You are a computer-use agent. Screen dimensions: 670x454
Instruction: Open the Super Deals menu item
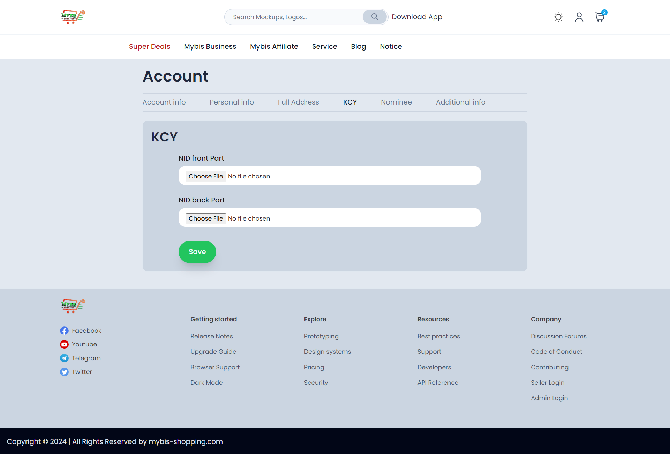point(149,46)
